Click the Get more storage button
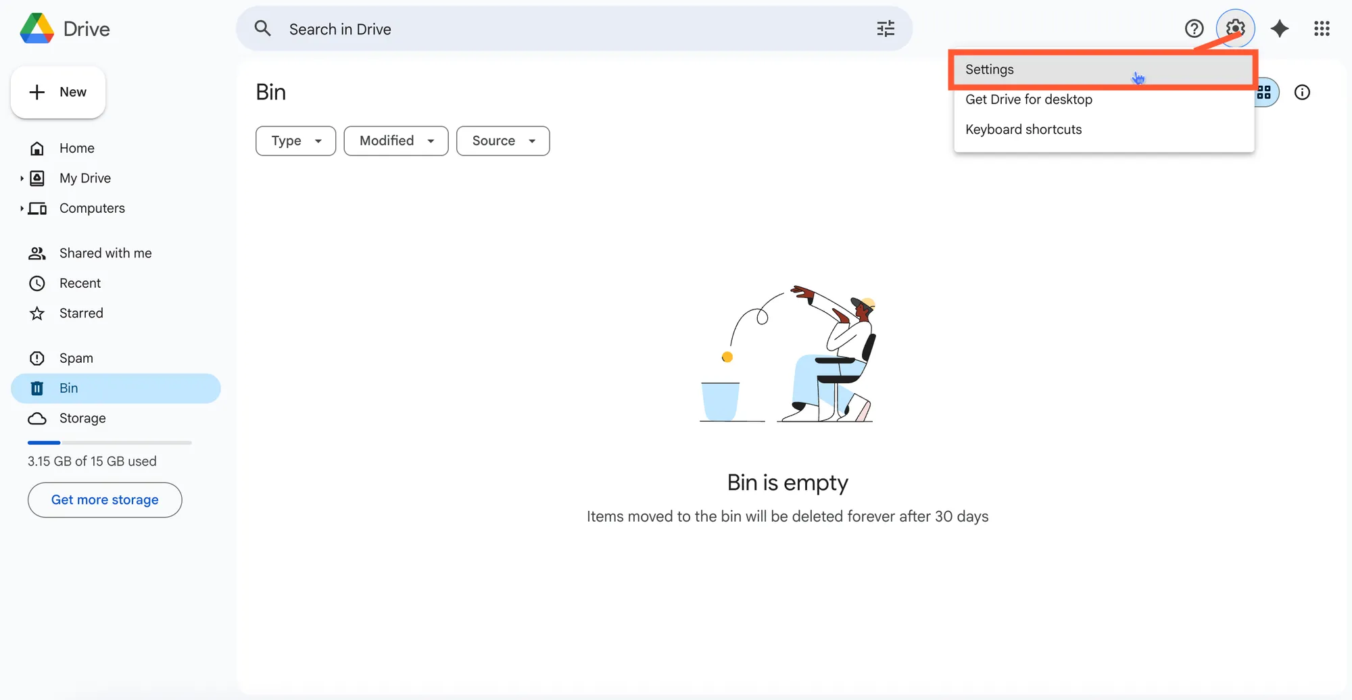 105,500
